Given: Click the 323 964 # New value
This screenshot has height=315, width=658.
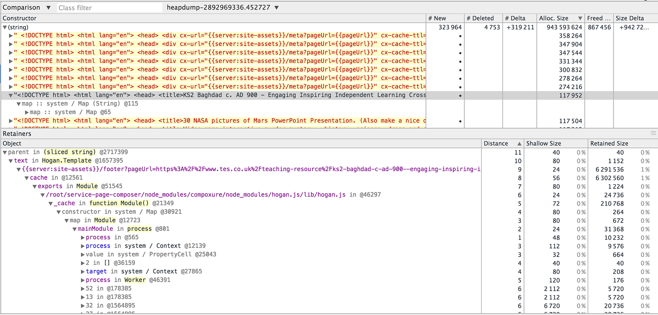Looking at the screenshot, I should 450,27.
